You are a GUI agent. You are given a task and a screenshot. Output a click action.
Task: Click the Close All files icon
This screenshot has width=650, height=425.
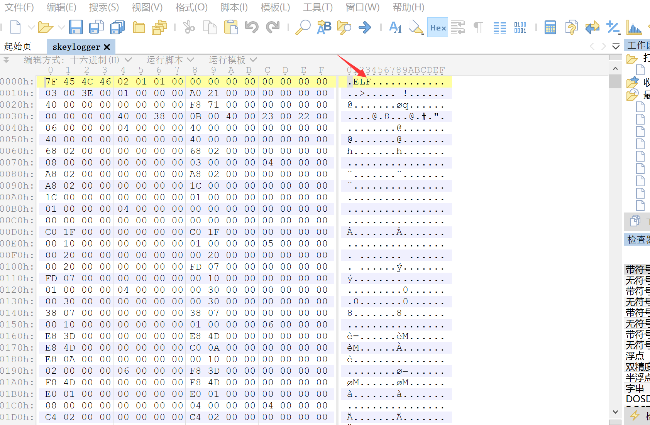(x=159, y=27)
